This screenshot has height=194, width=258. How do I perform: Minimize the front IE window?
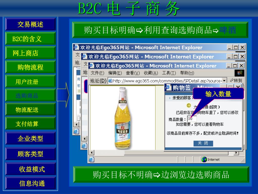click(229, 66)
